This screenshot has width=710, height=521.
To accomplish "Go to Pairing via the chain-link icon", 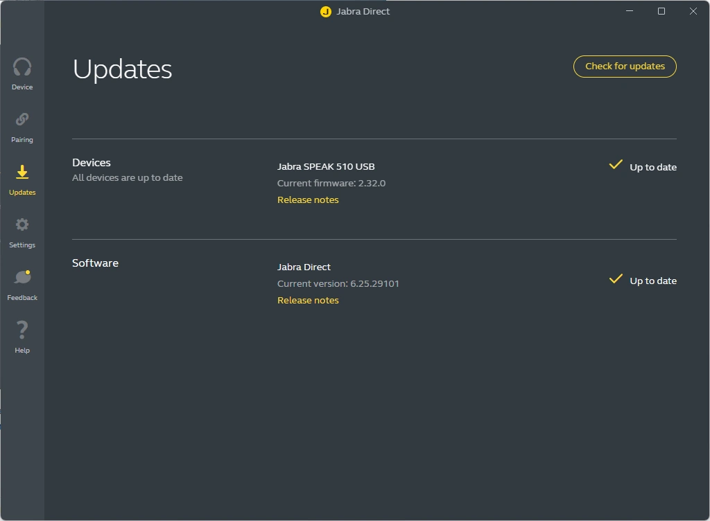I will pos(22,120).
